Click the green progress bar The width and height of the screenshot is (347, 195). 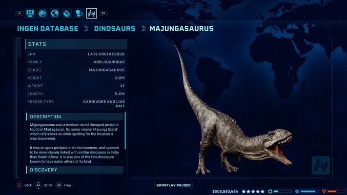click(283, 192)
